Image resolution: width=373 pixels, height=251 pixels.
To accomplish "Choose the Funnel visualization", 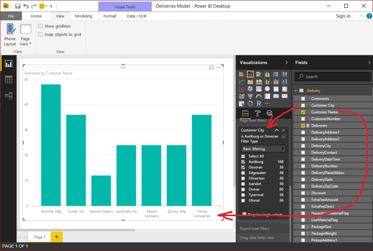I will pos(250,96).
